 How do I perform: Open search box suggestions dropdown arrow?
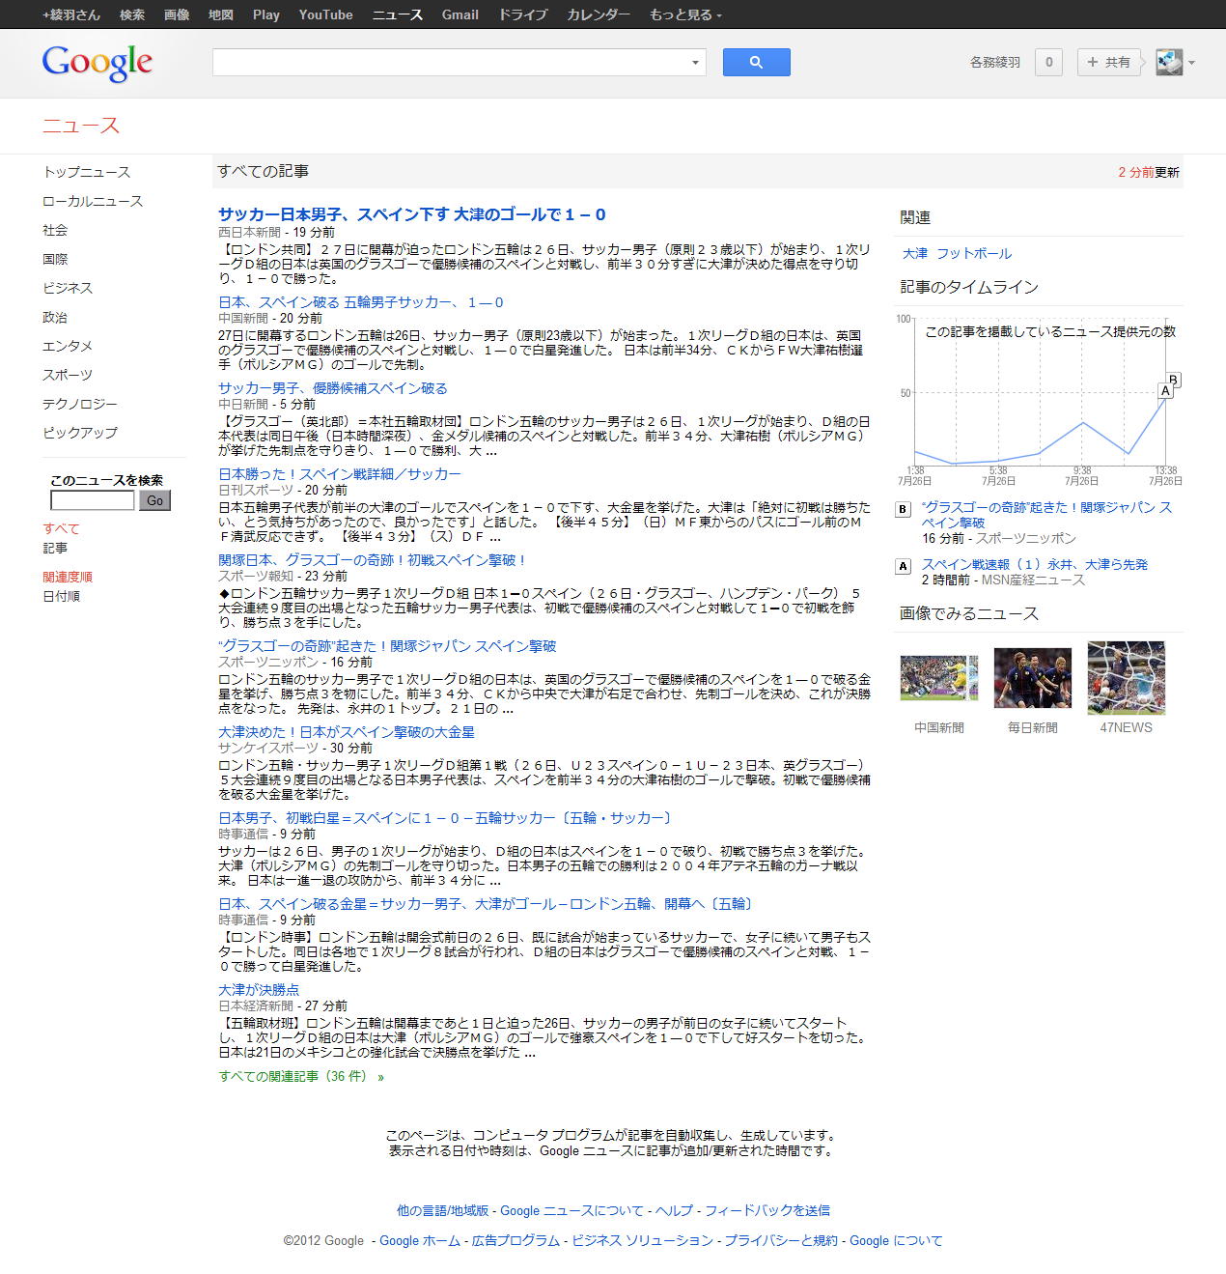(x=695, y=63)
